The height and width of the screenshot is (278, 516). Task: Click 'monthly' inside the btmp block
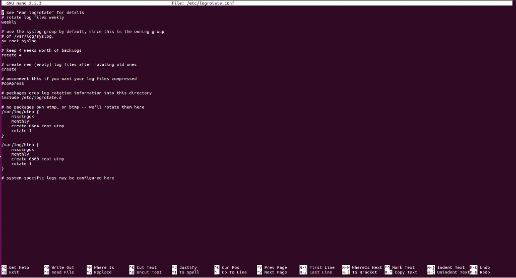(x=20, y=154)
